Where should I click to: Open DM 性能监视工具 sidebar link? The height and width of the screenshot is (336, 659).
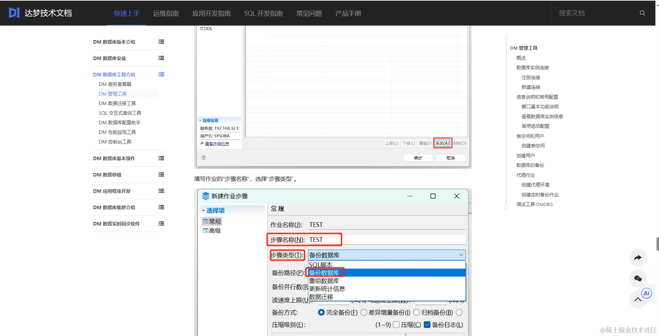117,132
